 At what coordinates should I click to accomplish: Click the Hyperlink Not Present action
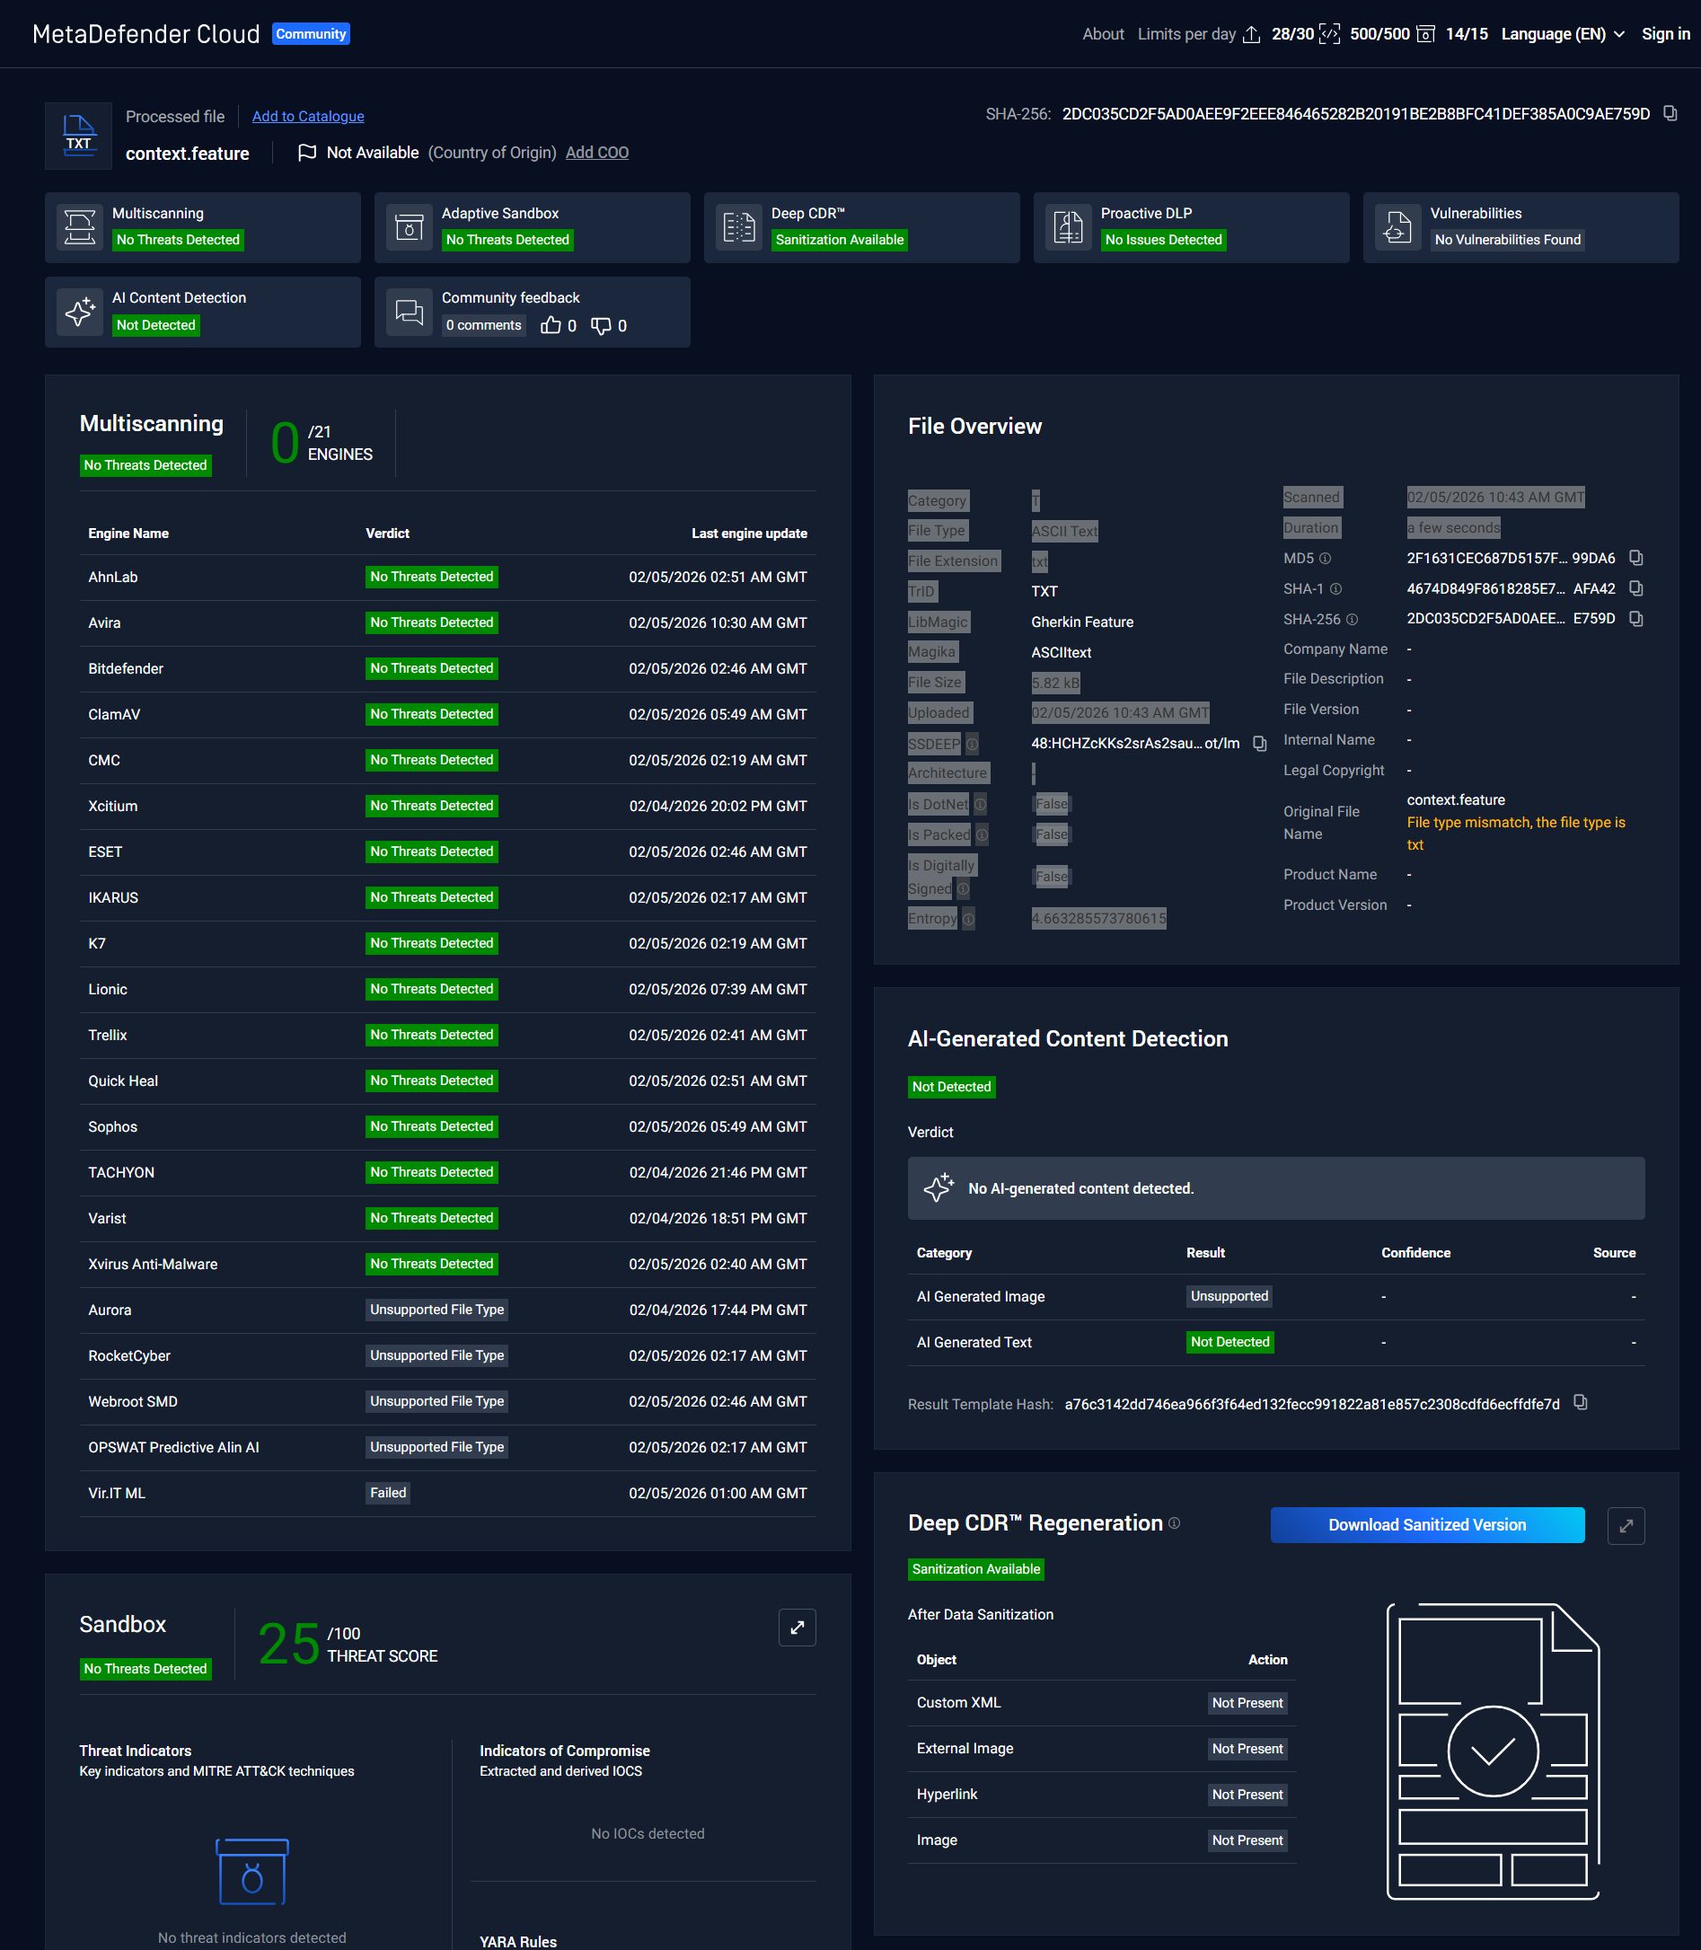pos(1247,1795)
